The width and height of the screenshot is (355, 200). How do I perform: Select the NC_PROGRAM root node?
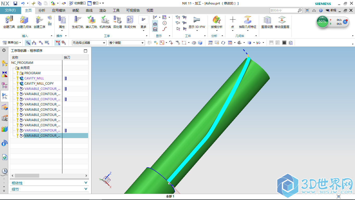pyautogui.click(x=22, y=63)
